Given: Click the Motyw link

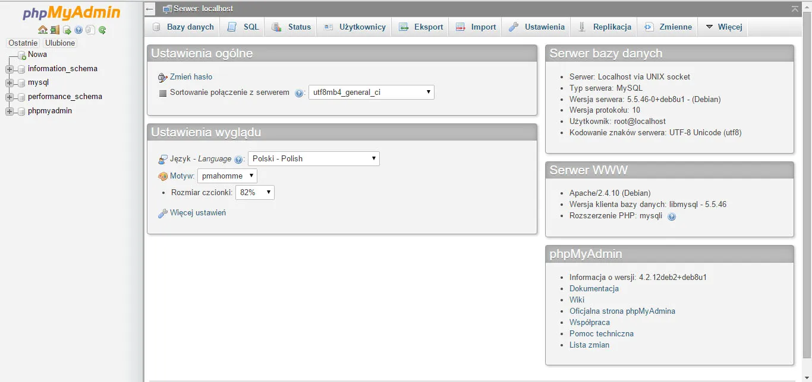Looking at the screenshot, I should point(182,176).
